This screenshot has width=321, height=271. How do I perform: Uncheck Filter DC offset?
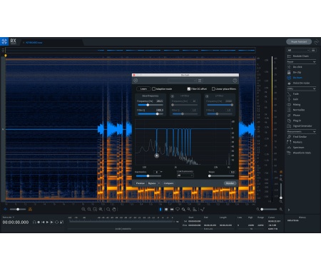[189, 89]
